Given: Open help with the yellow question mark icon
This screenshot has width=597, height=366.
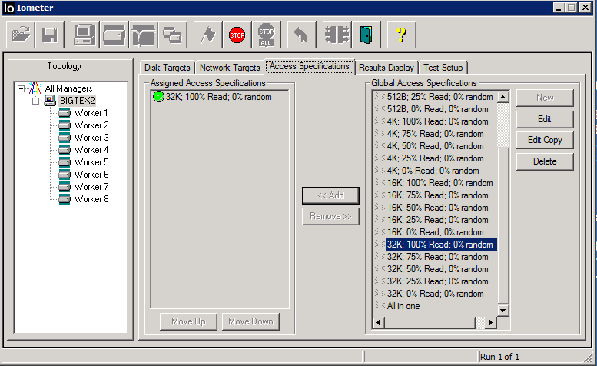Looking at the screenshot, I should [x=400, y=35].
